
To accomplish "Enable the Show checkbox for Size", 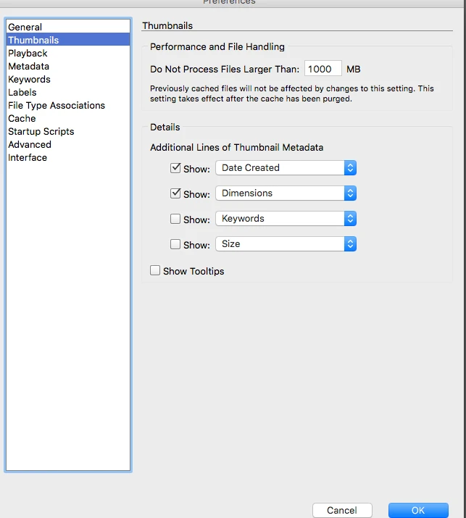I will pos(175,244).
